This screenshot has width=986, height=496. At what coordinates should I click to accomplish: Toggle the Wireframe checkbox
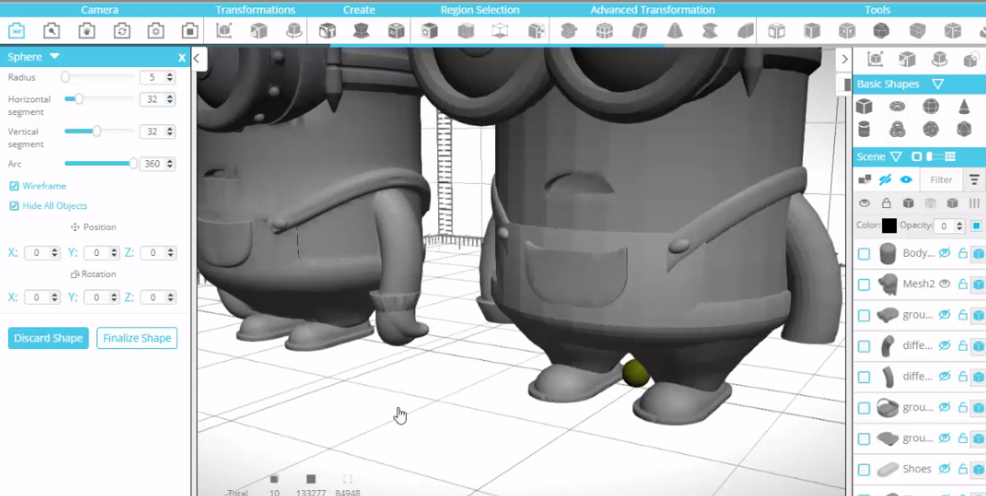pos(13,186)
